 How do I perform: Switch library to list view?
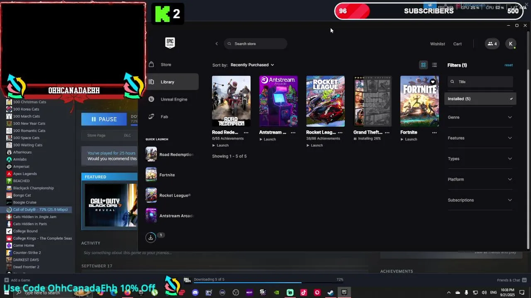(x=434, y=65)
